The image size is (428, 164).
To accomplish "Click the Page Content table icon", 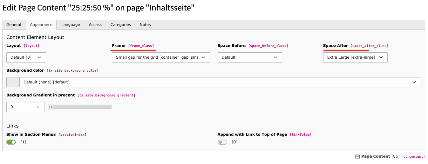I will [x=357, y=156].
